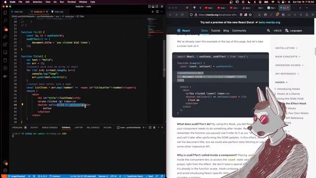
Task: Expand API REFERENCE section in docs sidebar
Action: point(287,74)
